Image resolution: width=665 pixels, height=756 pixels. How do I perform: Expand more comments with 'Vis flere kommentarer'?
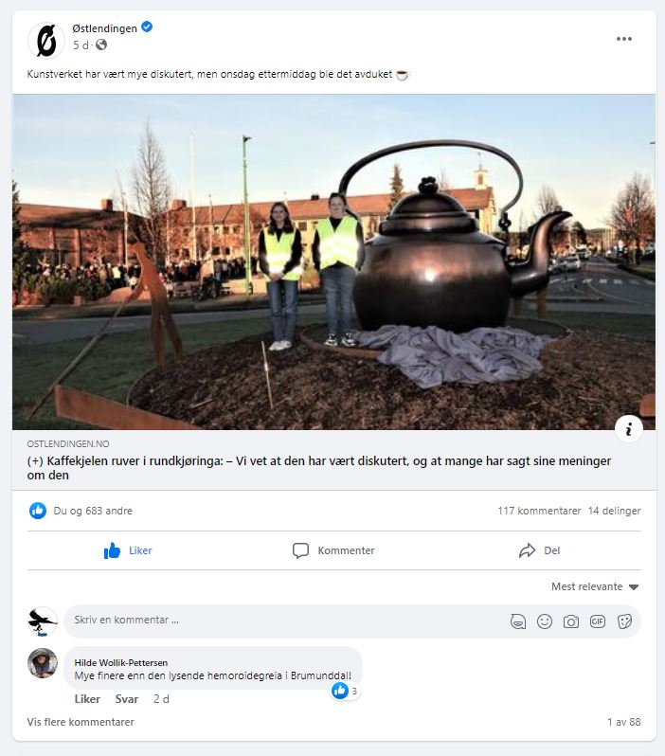coord(81,722)
